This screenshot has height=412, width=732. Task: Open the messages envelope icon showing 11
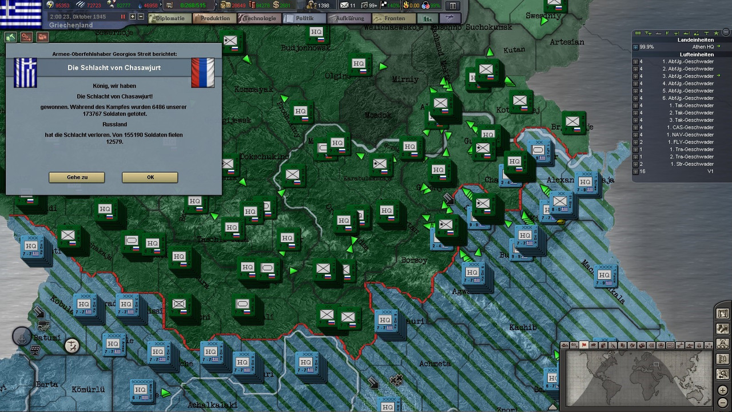click(x=344, y=6)
